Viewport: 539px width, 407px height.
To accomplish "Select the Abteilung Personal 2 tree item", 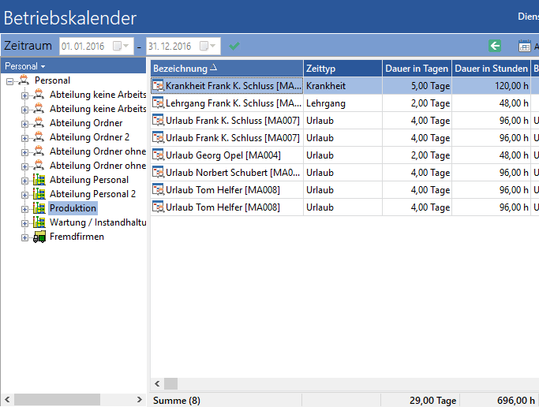I will coord(92,194).
